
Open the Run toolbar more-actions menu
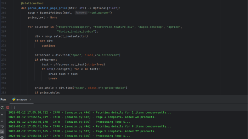point(15,108)
